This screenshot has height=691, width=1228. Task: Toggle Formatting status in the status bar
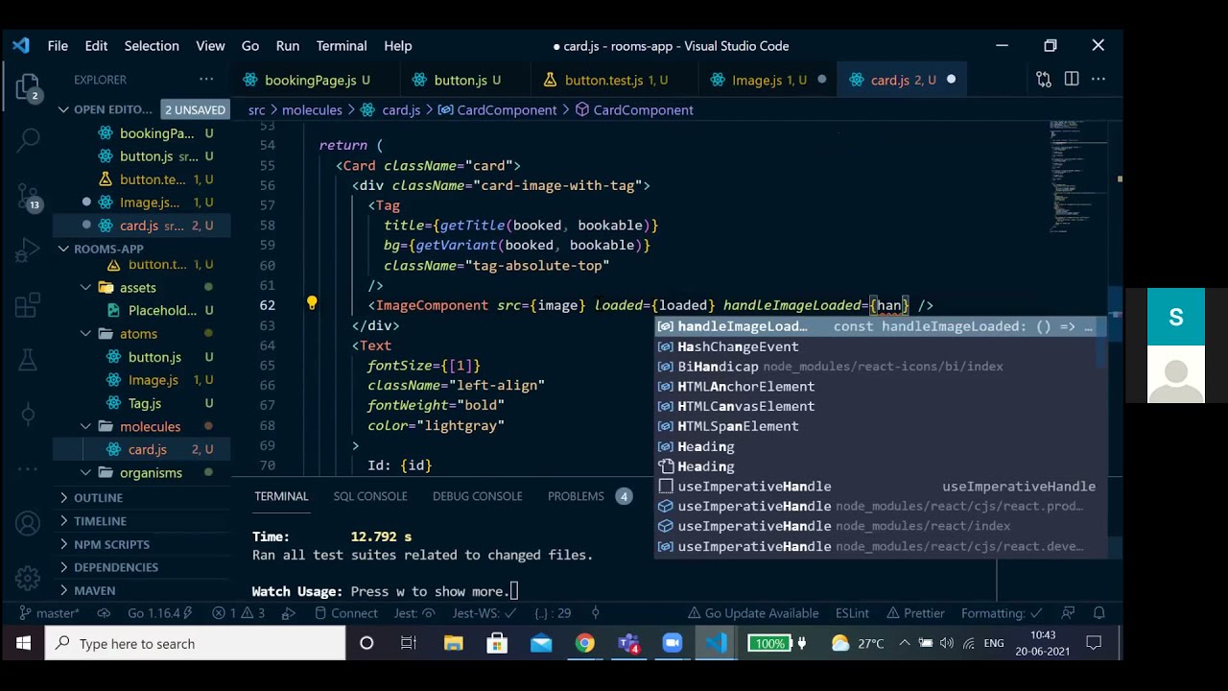pos(1001,613)
